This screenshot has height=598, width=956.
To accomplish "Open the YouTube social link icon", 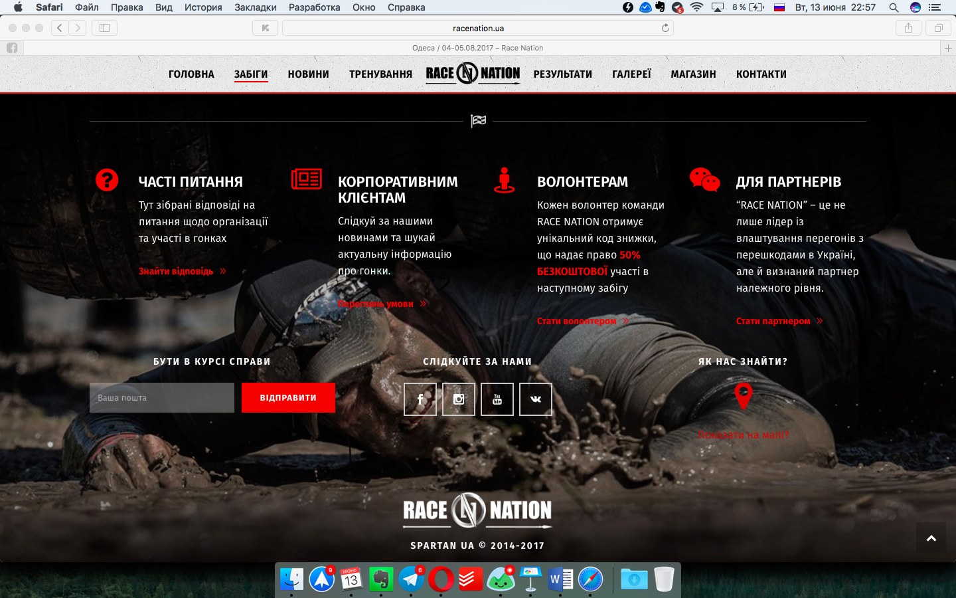I will [497, 399].
